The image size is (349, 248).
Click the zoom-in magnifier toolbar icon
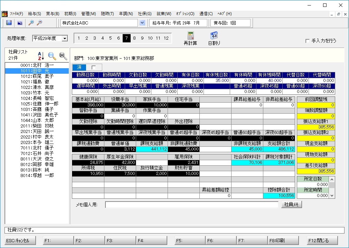tap(31, 23)
